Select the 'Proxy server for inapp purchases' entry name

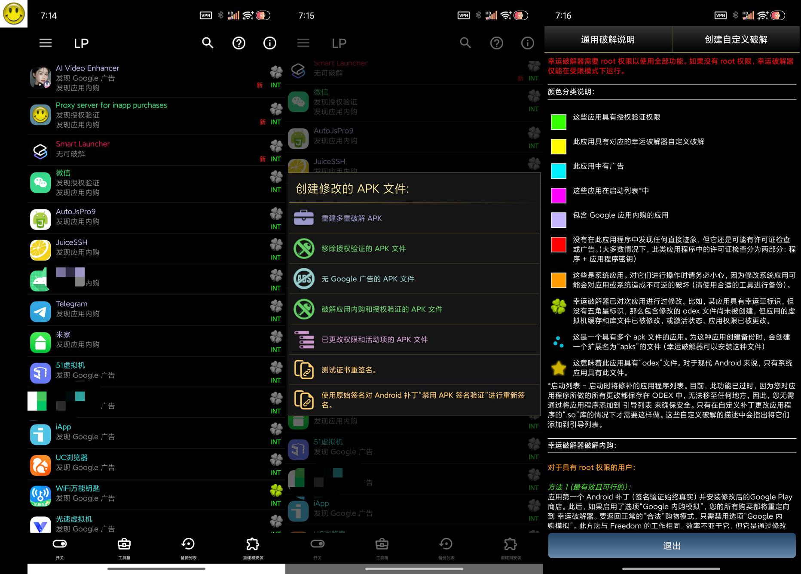111,105
